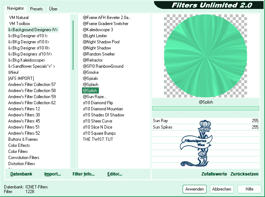Viewport: 265px width, 197px height.
Task: Select Convolution Filters category
Action: 24,158
